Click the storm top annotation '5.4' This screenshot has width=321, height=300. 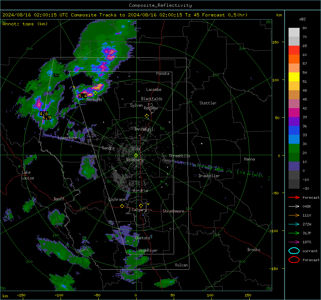coord(83,96)
